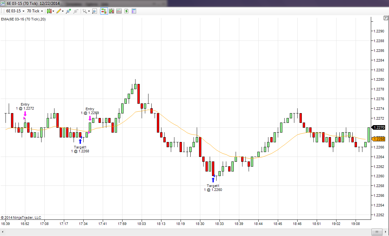Click the 16:39 time axis label
Screen dimensions: 389x236
6,224
